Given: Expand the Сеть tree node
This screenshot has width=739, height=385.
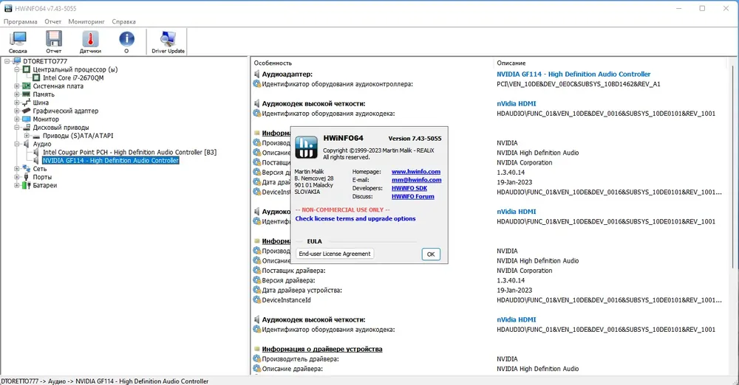Looking at the screenshot, I should 16,169.
